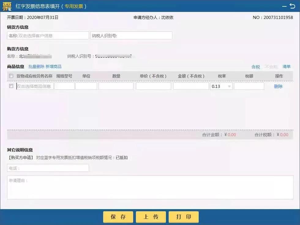Check the select-all checkbox in table header
Viewport: 300px width, 225px height.
[x=11, y=76]
